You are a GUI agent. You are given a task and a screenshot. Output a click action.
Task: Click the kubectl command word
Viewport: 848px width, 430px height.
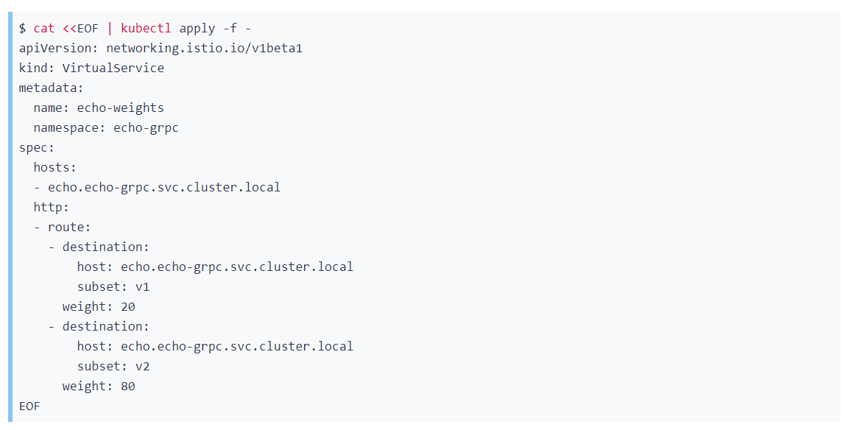pyautogui.click(x=146, y=28)
